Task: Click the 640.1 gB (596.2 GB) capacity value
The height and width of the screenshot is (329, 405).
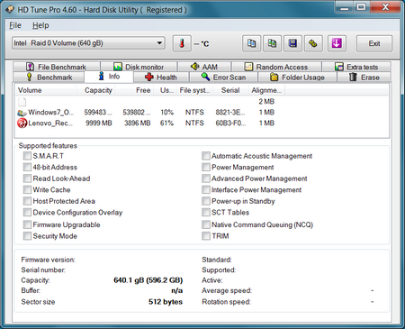Action: [148, 280]
